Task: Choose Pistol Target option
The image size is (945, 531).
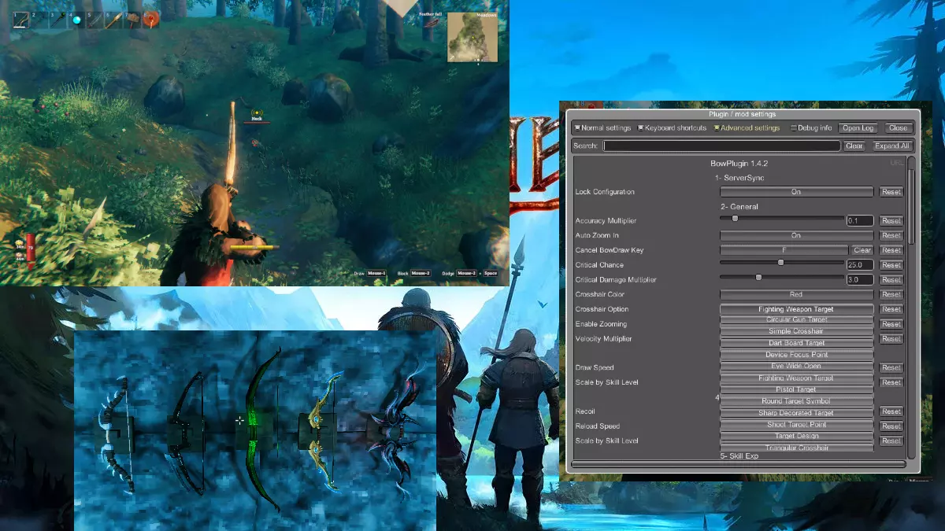Action: 796,389
